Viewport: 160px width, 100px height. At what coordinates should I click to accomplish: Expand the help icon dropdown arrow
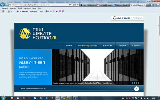(x=48, y=11)
